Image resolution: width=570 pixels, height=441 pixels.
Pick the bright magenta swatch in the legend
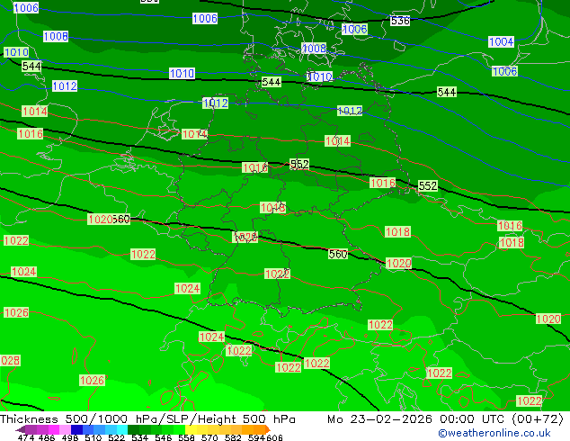pyautogui.click(x=54, y=429)
